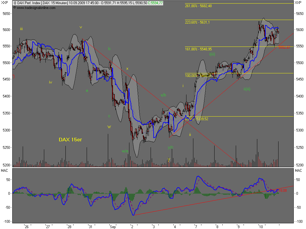
Task: Click the red trendline value 5552,87
Action: click(x=284, y=47)
